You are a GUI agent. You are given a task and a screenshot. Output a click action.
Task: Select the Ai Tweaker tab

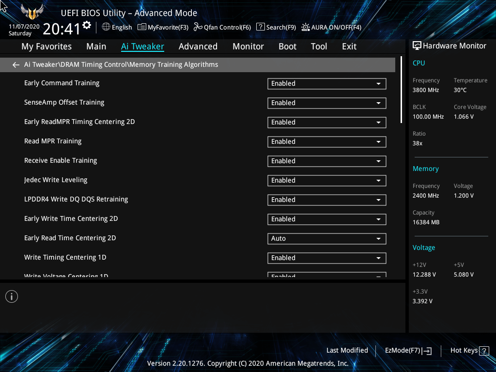click(x=142, y=46)
